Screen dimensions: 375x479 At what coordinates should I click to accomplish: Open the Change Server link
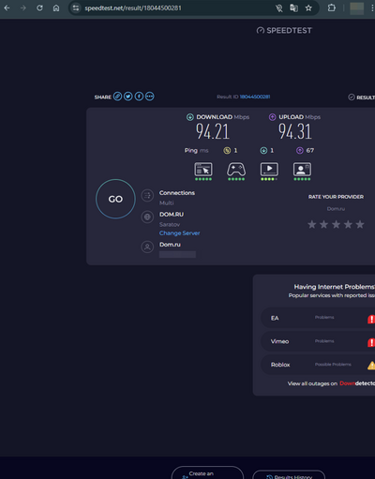[x=180, y=233]
